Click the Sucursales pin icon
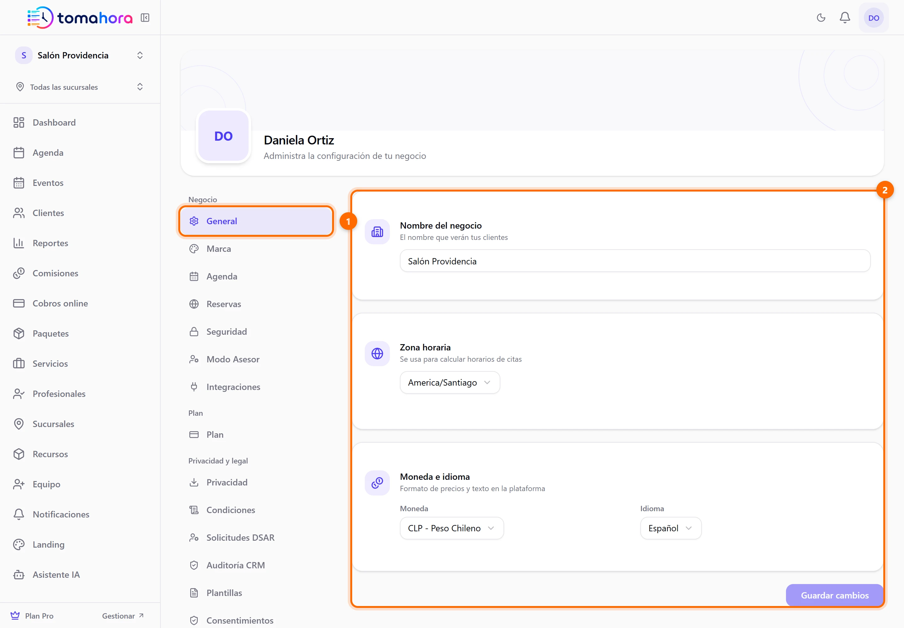 pos(19,424)
